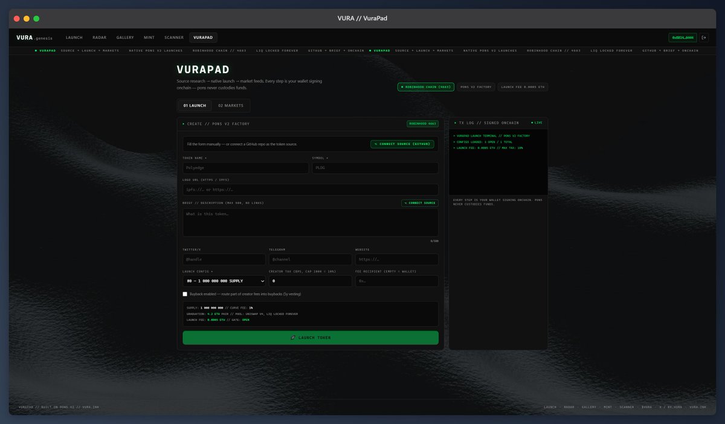Screen dimensions: 725x424
Task: Click the LIVE indicator in TX log
Action: click(x=536, y=123)
